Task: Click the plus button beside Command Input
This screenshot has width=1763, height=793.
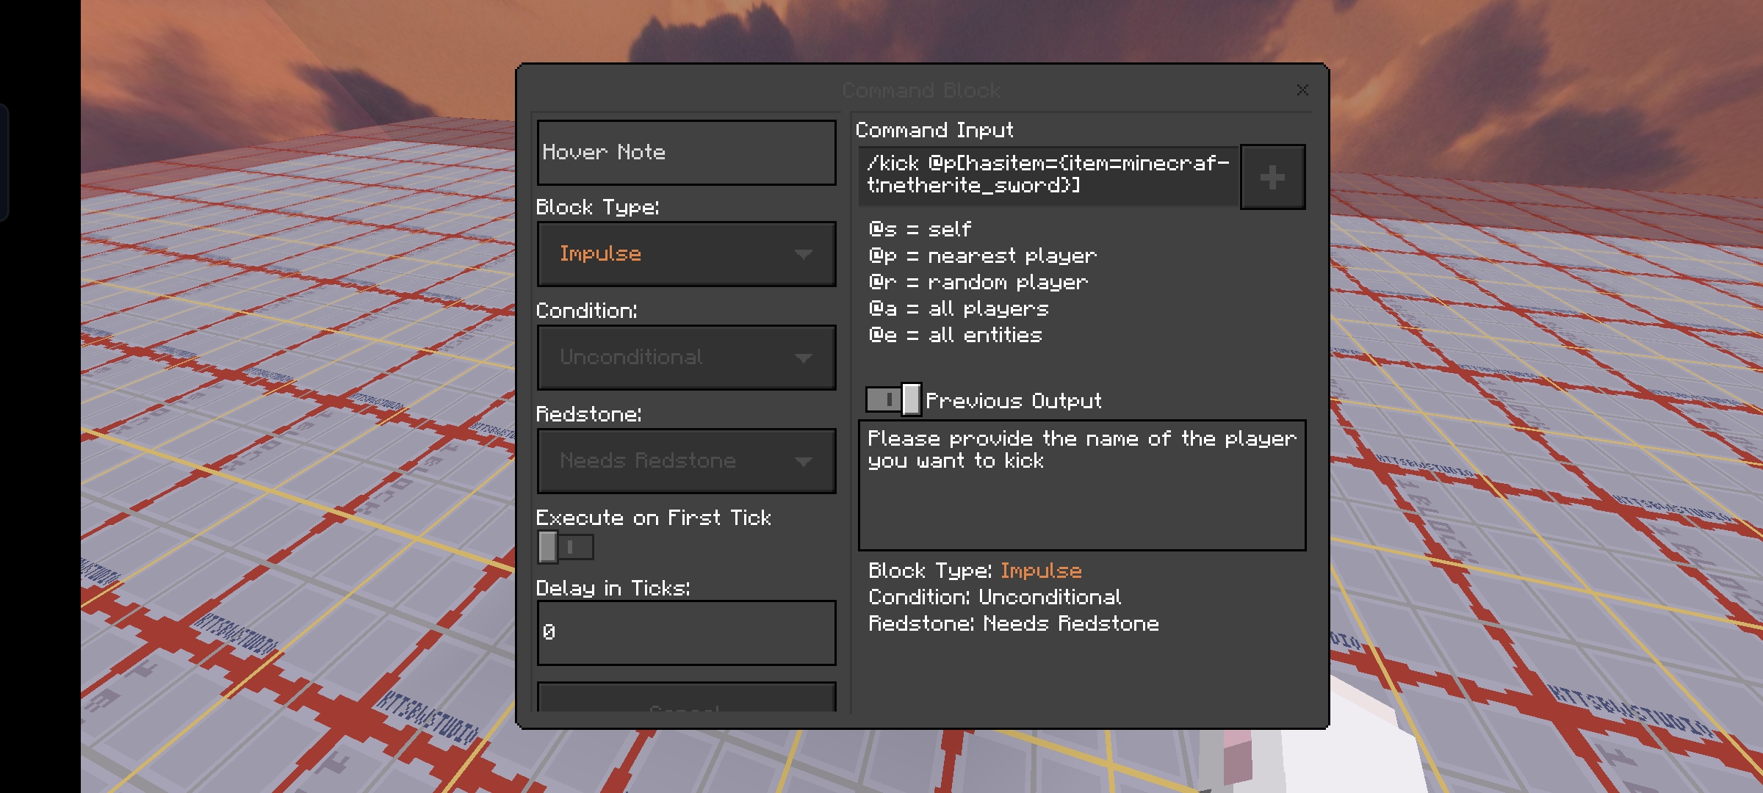Action: point(1272,177)
